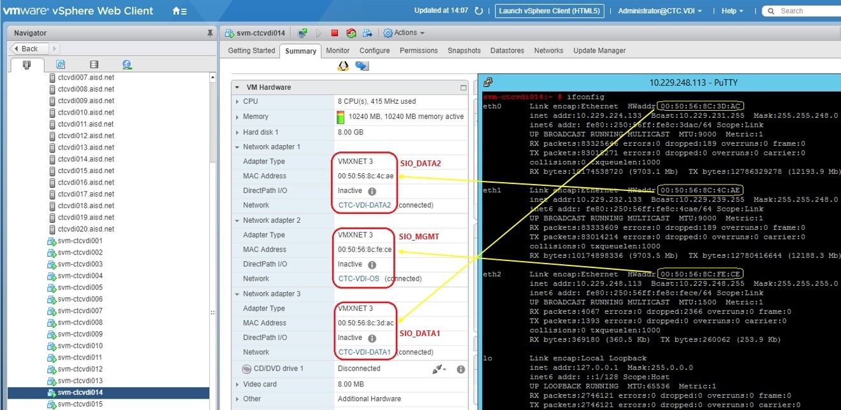Screen dimensions: 841x410
Task: Click the Migrate VM toolbar icon
Action: pos(368,33)
